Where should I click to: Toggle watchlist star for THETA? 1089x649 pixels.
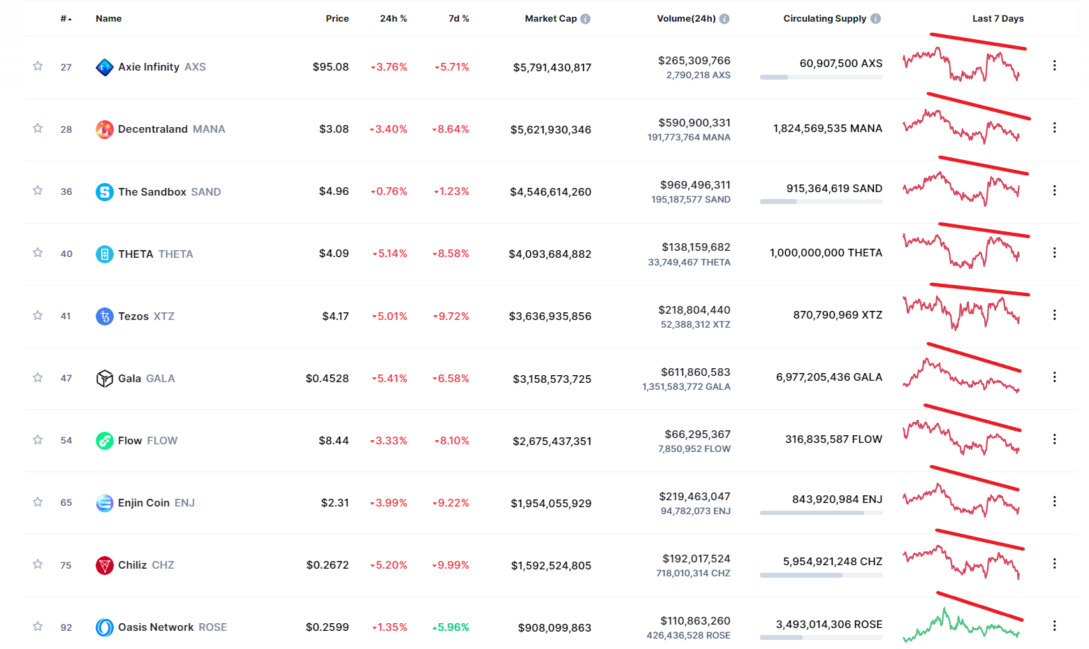[38, 253]
